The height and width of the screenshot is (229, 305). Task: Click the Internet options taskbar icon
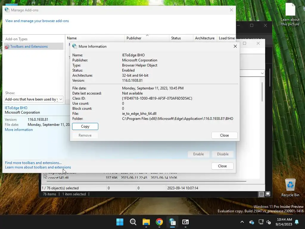172,222
